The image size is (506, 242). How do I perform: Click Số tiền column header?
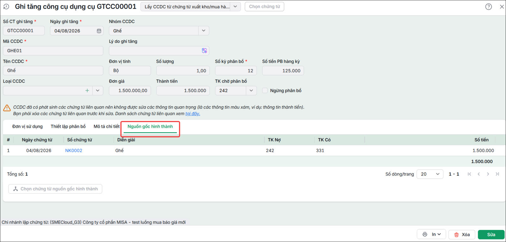click(x=481, y=140)
